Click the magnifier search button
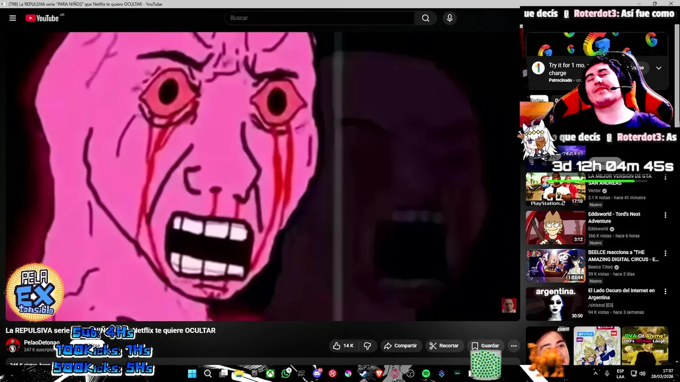Viewport: 680px width, 382px height. [x=426, y=18]
